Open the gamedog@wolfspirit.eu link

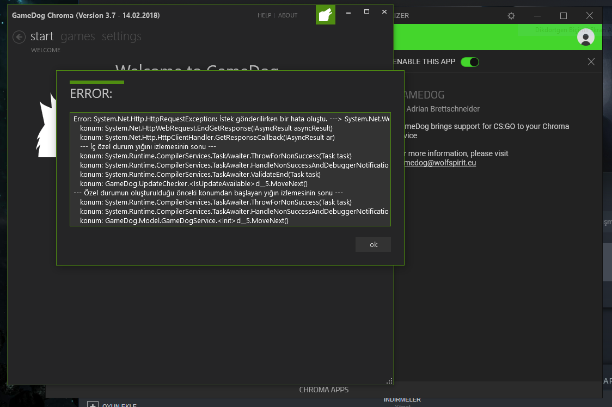tap(440, 163)
